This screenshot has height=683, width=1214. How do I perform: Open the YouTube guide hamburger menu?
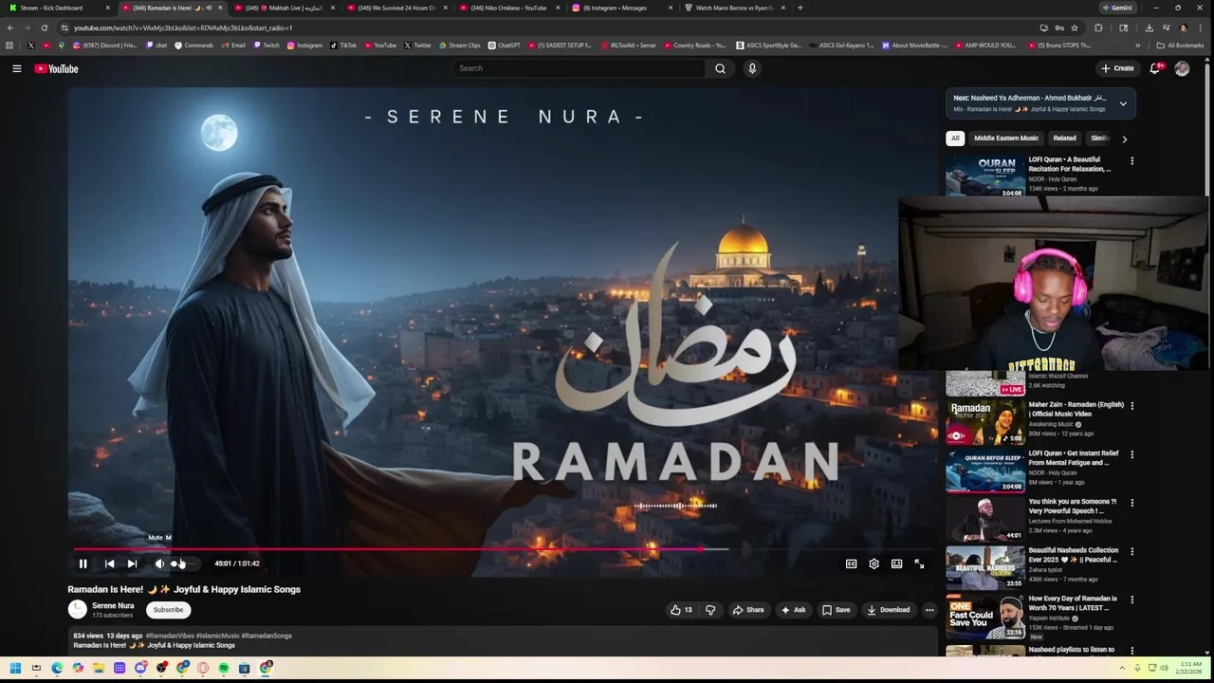[x=16, y=68]
